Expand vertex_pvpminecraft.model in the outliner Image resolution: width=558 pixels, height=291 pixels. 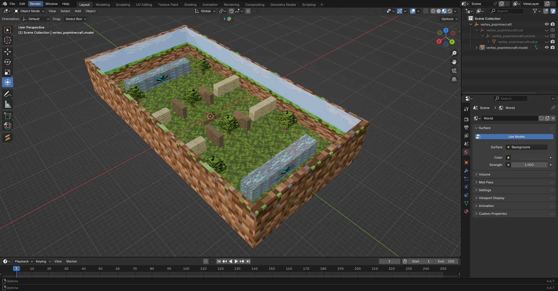(476, 48)
